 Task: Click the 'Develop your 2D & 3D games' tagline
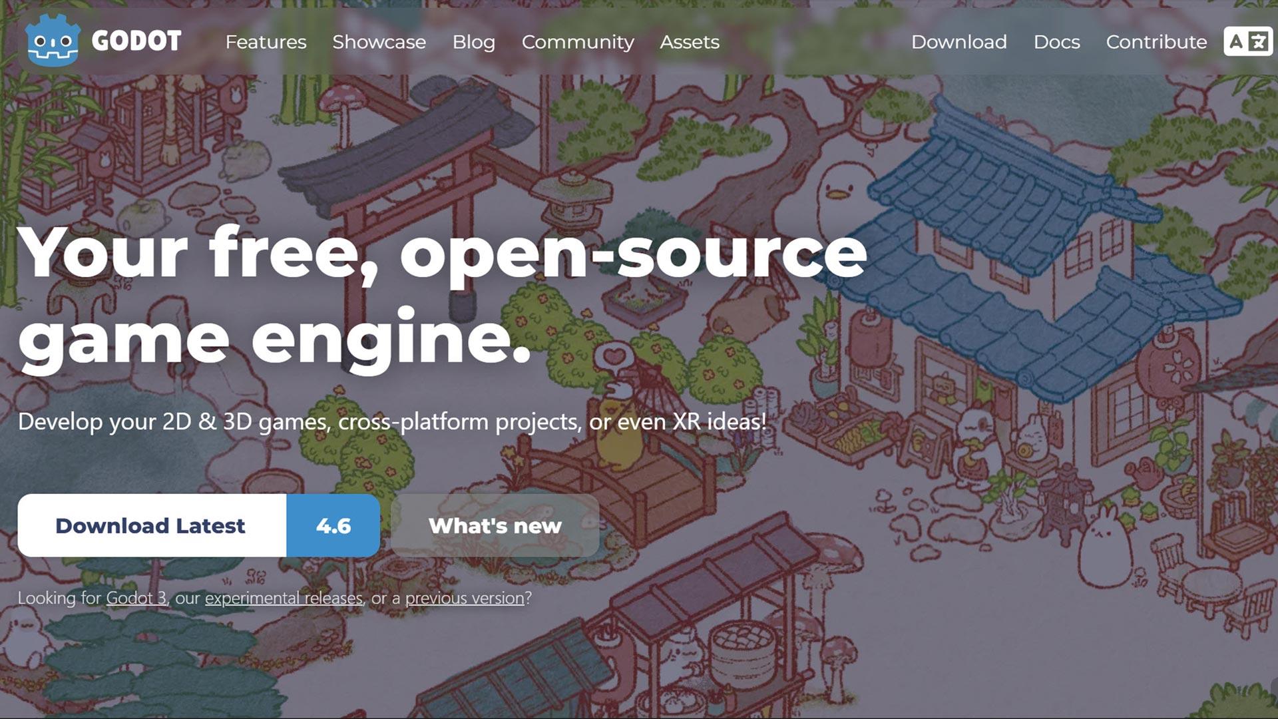click(x=392, y=421)
